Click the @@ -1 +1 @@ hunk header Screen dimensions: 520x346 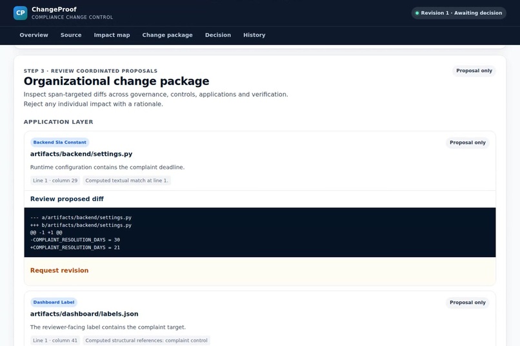46,233
